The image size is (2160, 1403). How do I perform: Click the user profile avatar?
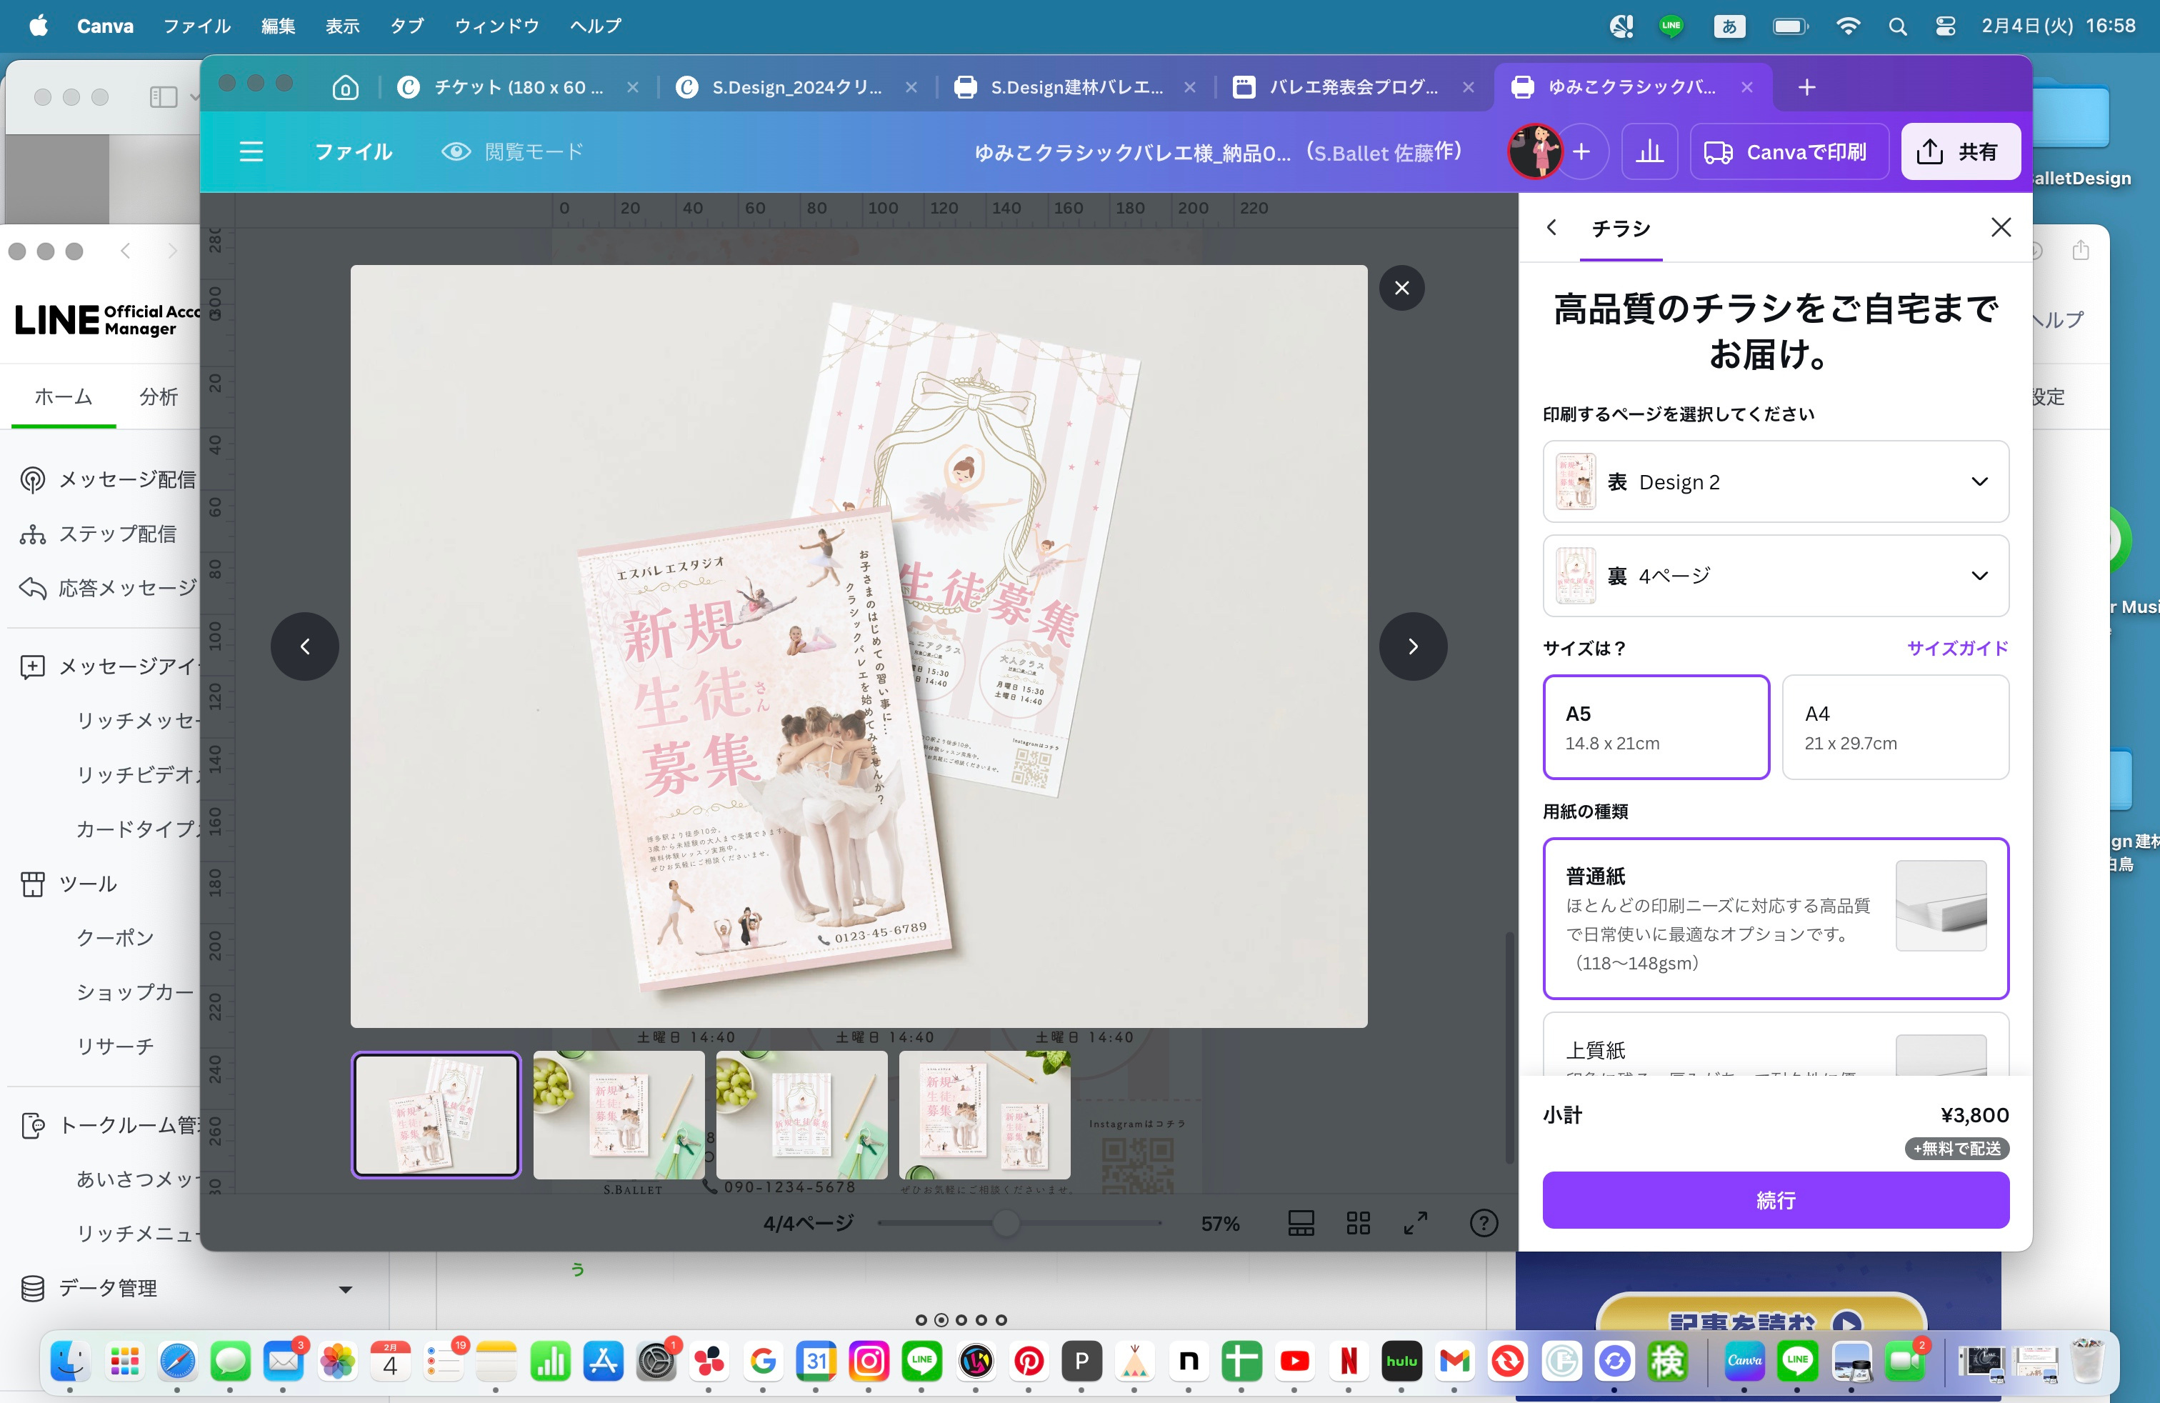pyautogui.click(x=1534, y=151)
